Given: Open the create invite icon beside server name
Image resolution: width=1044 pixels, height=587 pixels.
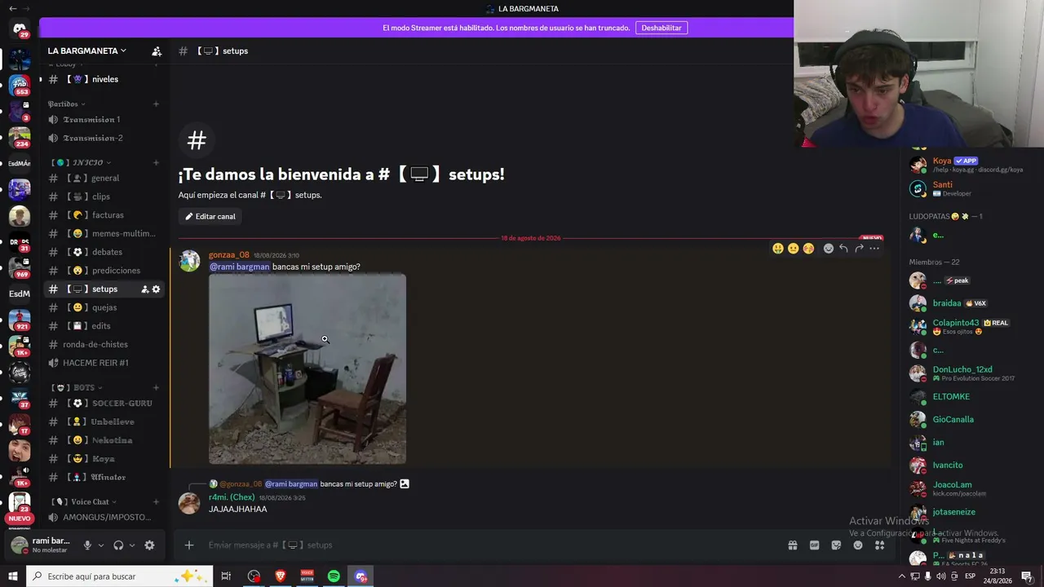Looking at the screenshot, I should click(157, 51).
